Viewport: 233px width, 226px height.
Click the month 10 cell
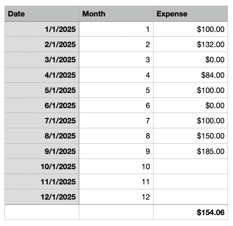(x=116, y=166)
